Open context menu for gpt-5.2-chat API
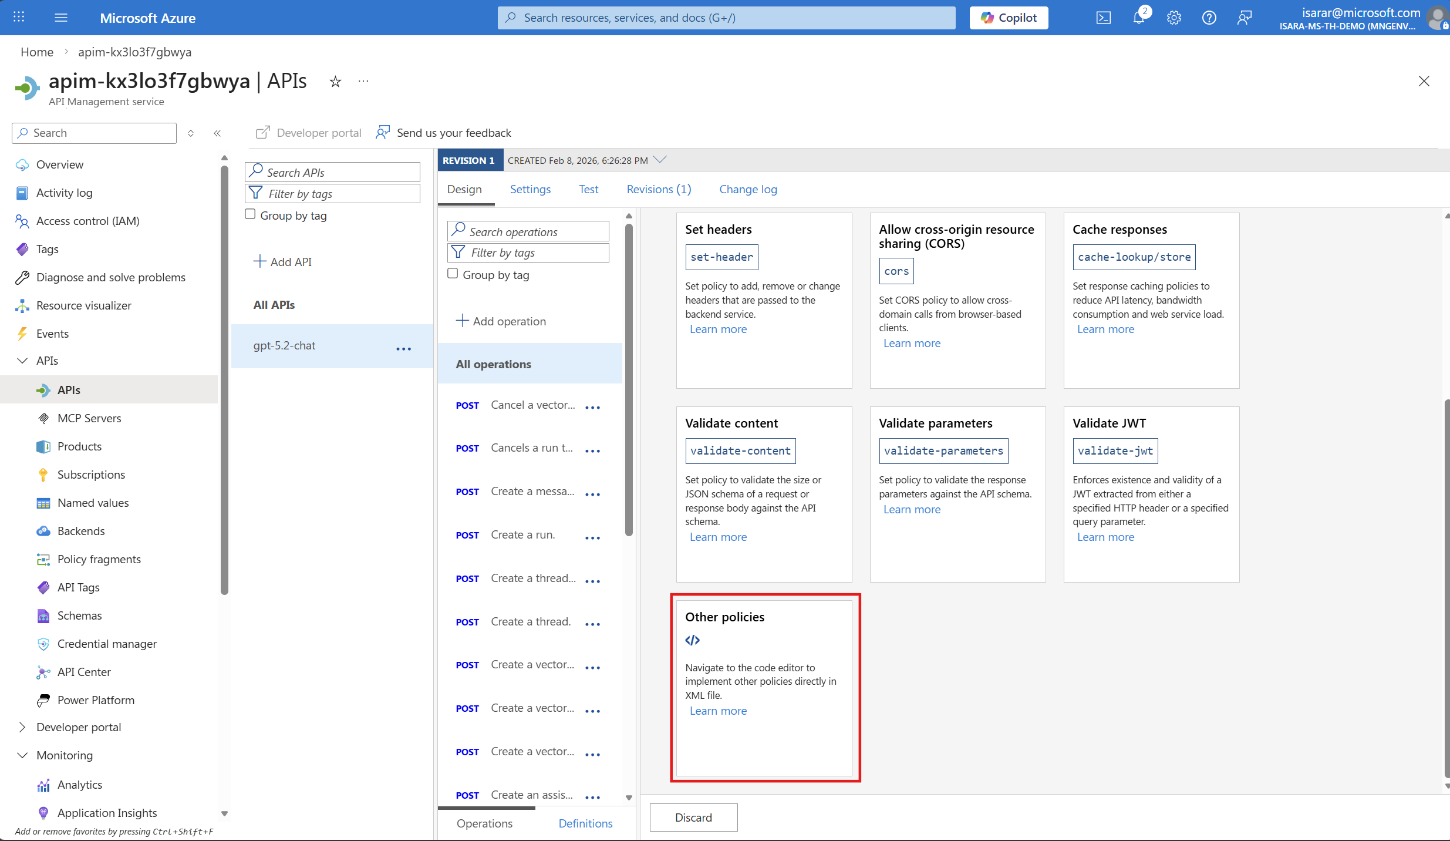 tap(404, 349)
